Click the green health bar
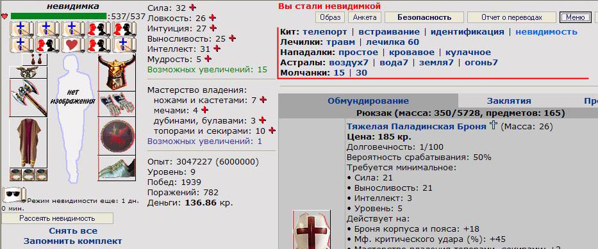Viewport: 598px width, 249px height. 59,17
